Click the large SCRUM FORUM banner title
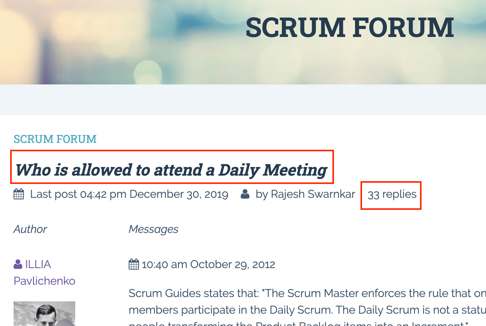Viewport: 486px width, 326px height. pyautogui.click(x=349, y=28)
